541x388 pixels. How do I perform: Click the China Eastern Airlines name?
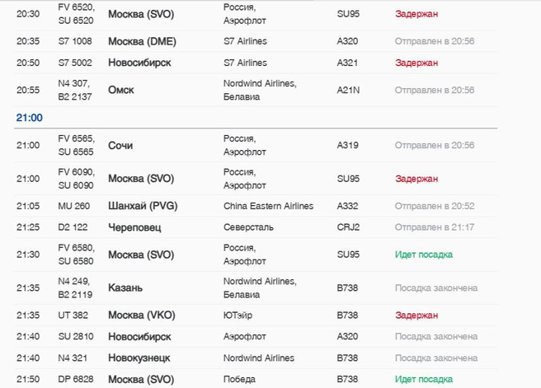point(270,206)
